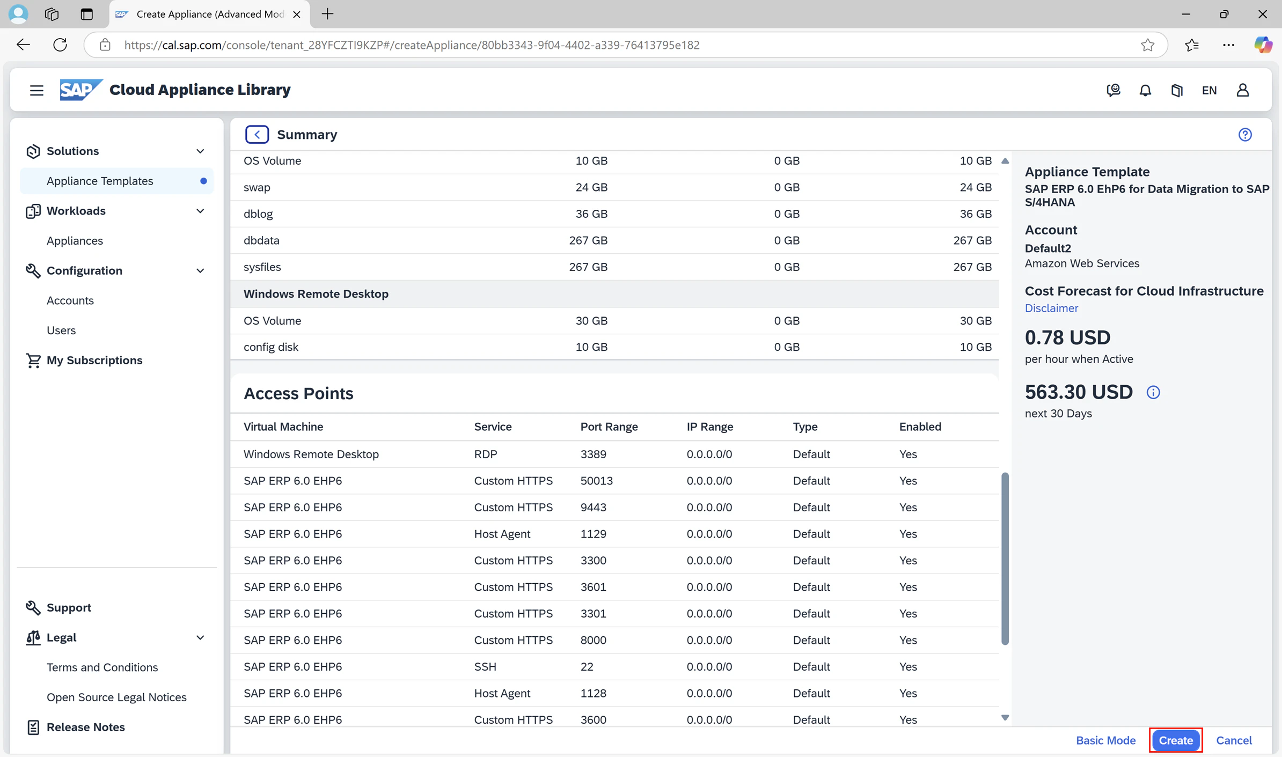1282x757 pixels.
Task: Collapse the Solutions section
Action: [x=200, y=151]
